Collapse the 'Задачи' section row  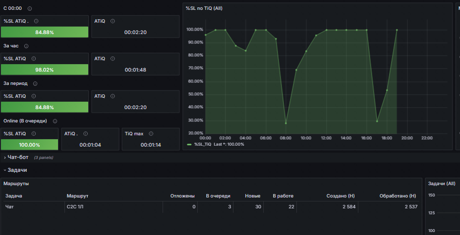click(x=17, y=170)
